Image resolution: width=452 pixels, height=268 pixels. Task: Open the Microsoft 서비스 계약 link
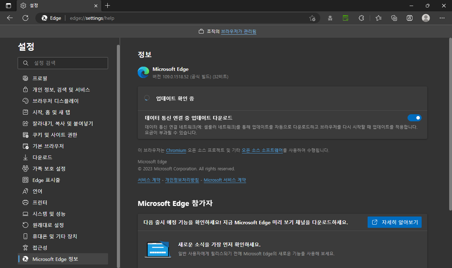[225, 180]
